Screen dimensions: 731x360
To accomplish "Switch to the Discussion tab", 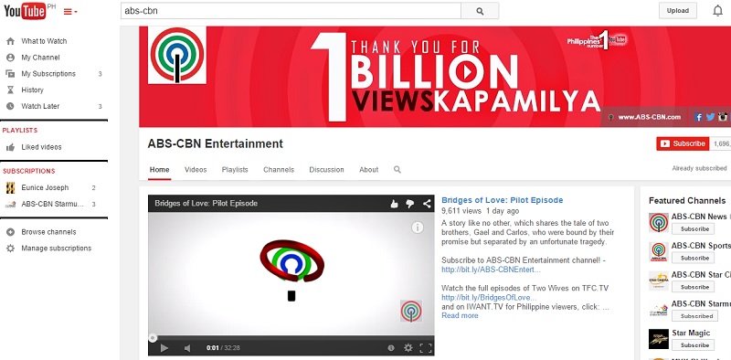I will pyautogui.click(x=326, y=170).
